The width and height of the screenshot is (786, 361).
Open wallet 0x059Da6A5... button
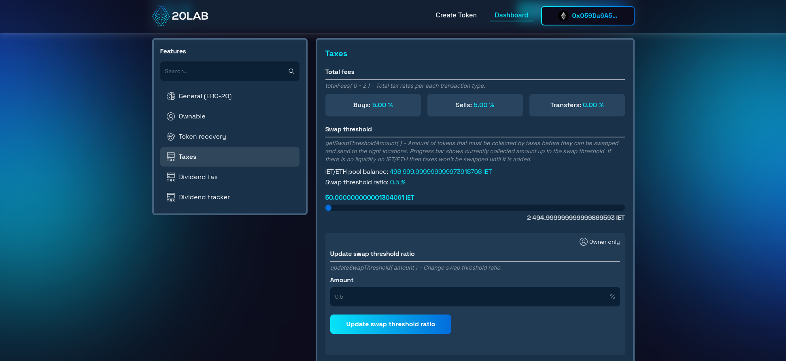click(588, 16)
